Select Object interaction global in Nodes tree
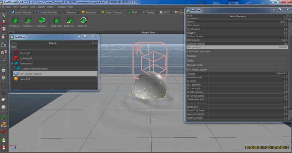The height and width of the screenshot is (153, 292). point(35,69)
